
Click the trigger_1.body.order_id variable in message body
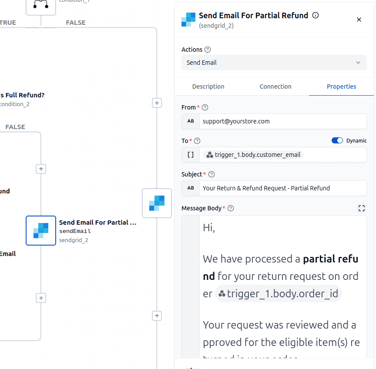click(x=278, y=293)
